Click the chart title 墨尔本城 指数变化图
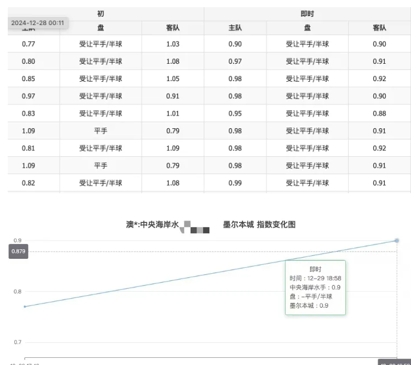Screen dimensions: 411x365 pyautogui.click(x=259, y=225)
